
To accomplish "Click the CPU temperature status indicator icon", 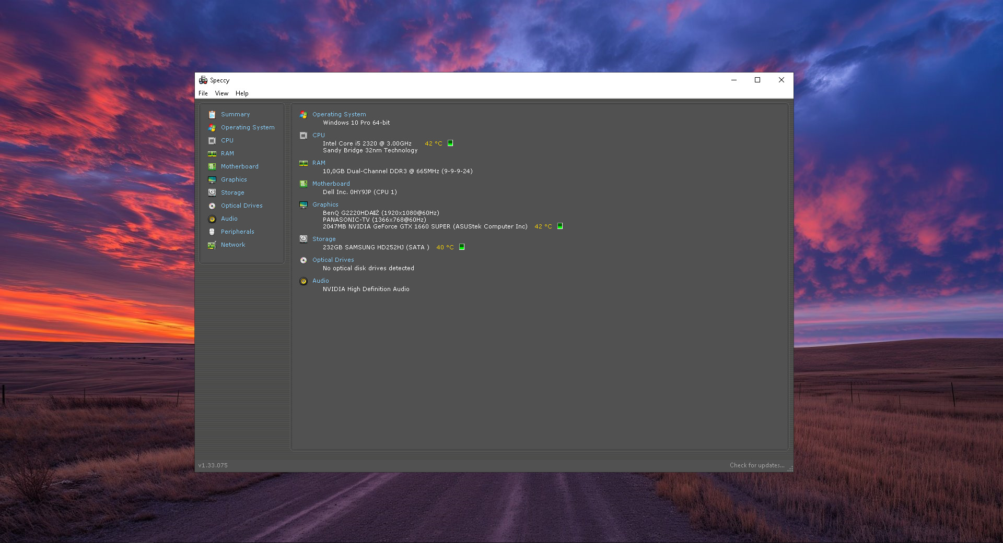I will (450, 143).
